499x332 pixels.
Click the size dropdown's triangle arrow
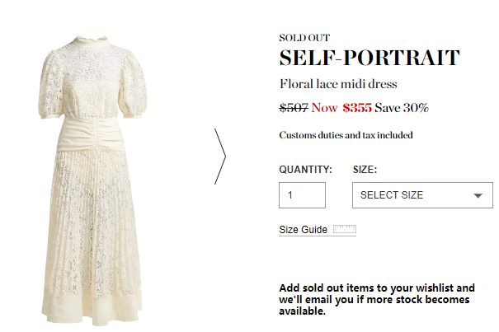point(478,196)
